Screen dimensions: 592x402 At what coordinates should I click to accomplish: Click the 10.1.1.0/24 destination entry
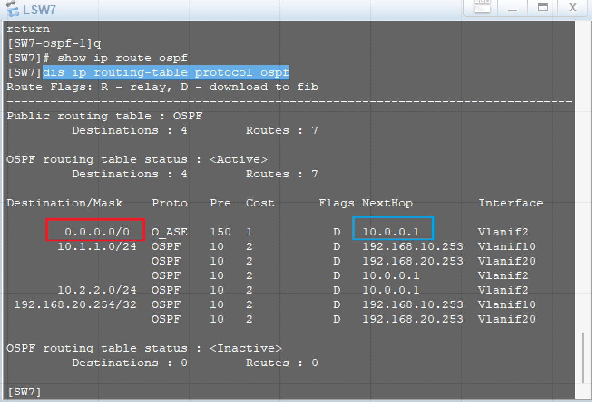97,246
